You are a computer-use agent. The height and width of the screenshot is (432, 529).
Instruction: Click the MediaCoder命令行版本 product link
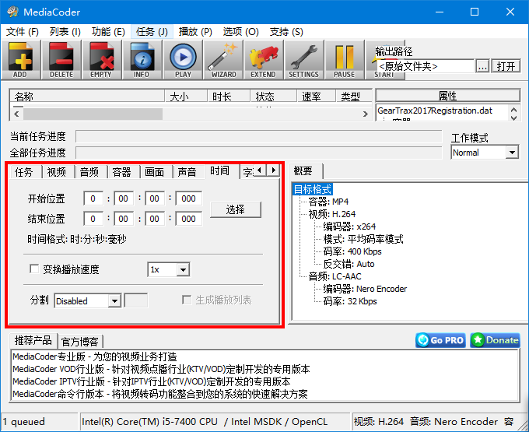pyautogui.click(x=160, y=394)
